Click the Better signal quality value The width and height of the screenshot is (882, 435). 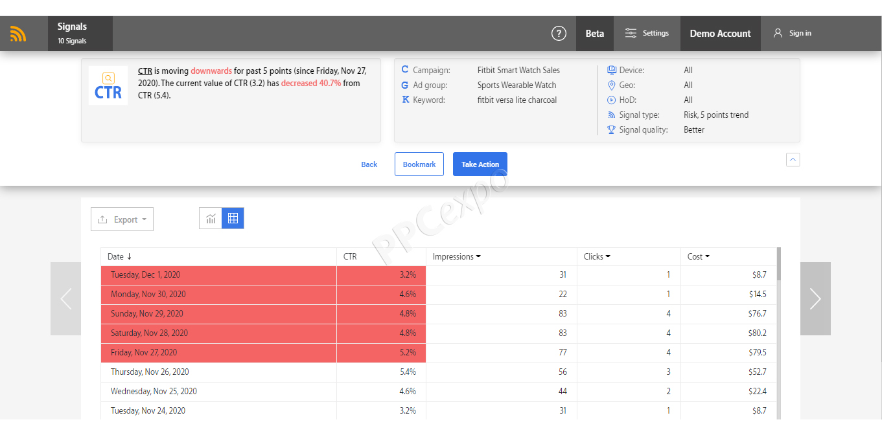click(x=694, y=129)
